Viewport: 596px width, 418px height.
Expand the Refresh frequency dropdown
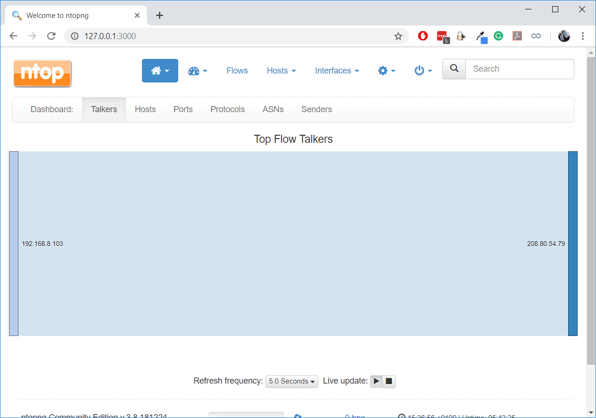[291, 381]
